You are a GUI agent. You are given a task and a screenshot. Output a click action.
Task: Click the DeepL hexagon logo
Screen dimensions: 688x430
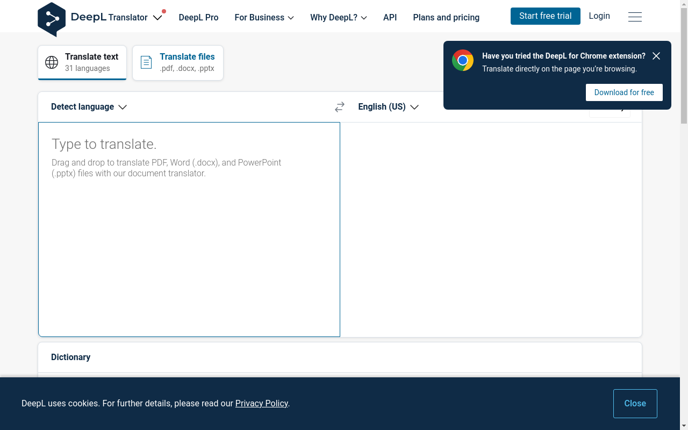52,19
